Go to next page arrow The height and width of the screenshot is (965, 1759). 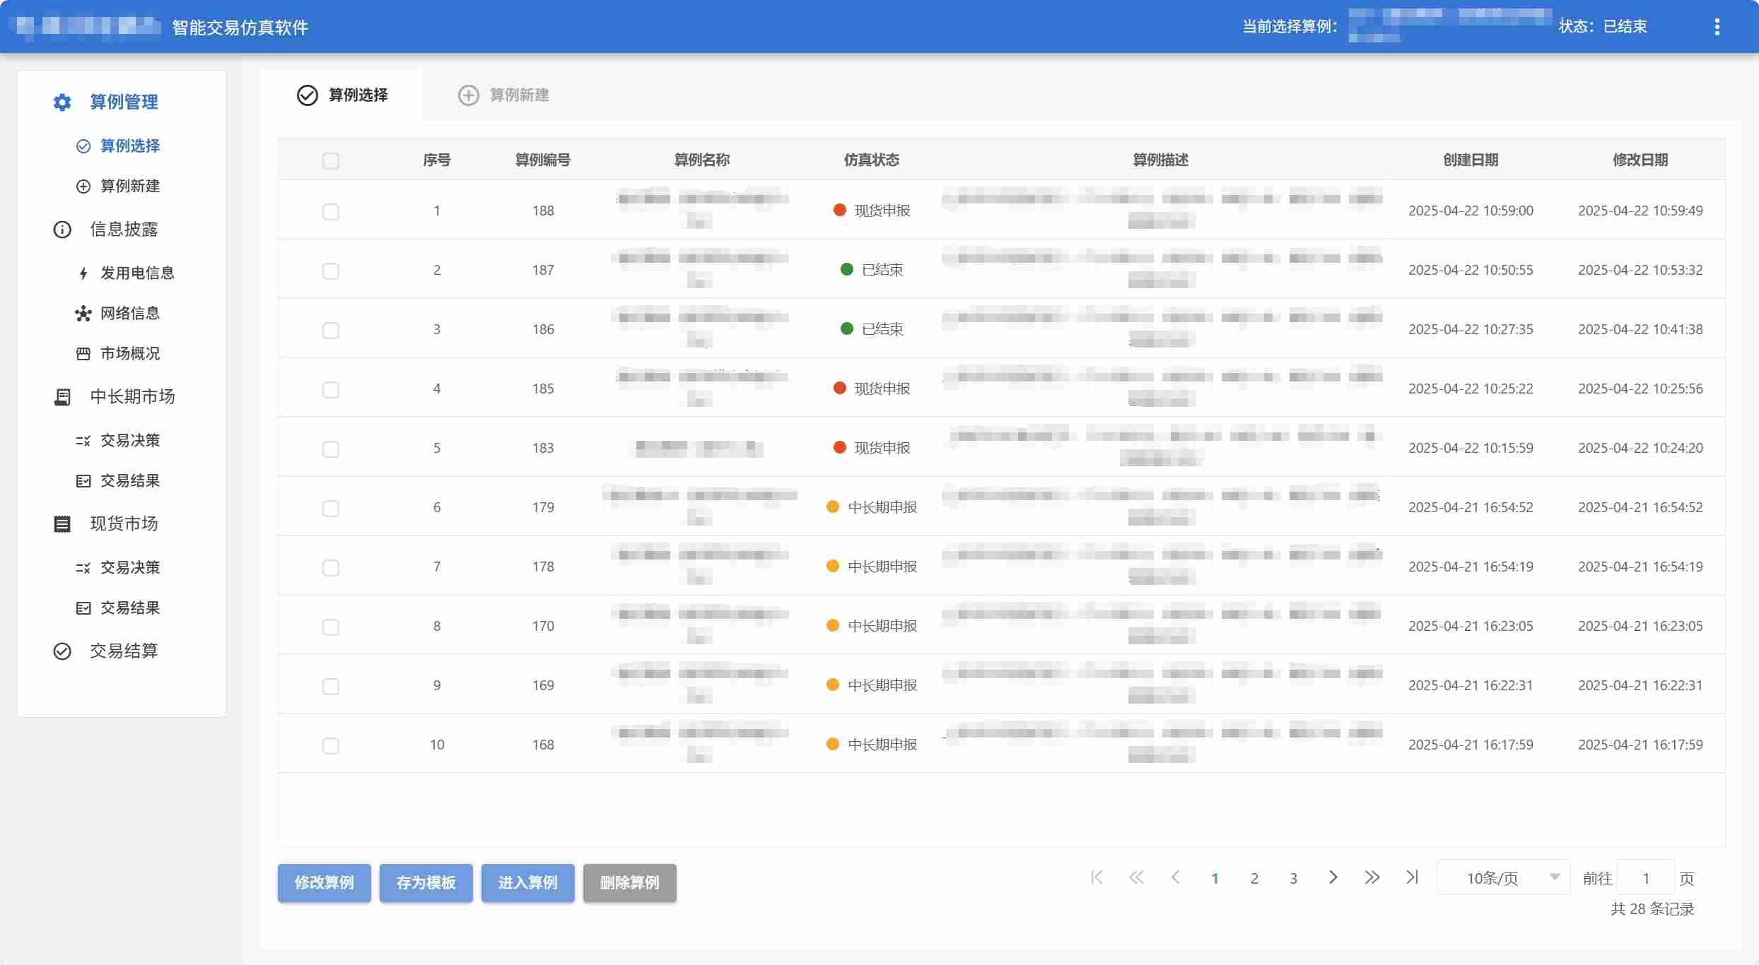coord(1333,877)
